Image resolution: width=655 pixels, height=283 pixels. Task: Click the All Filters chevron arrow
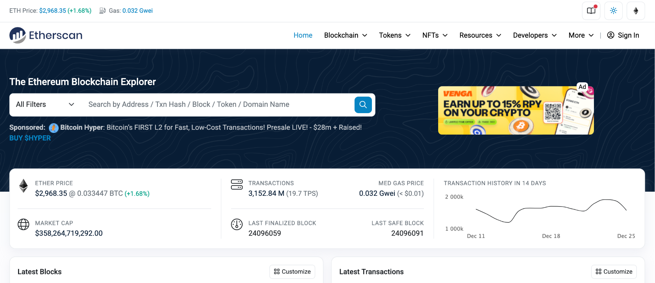click(71, 104)
